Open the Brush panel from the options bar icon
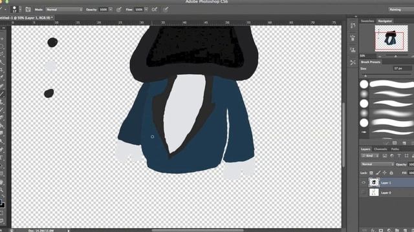 28,10
